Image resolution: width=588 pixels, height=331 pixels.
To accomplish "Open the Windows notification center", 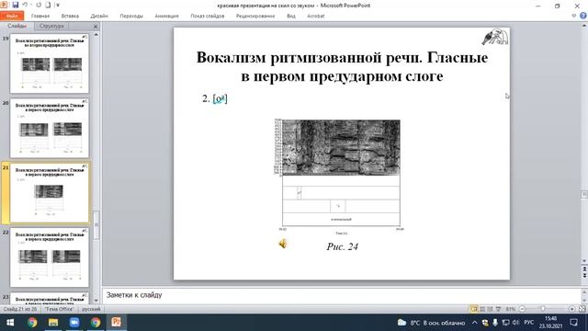I will tap(573, 323).
